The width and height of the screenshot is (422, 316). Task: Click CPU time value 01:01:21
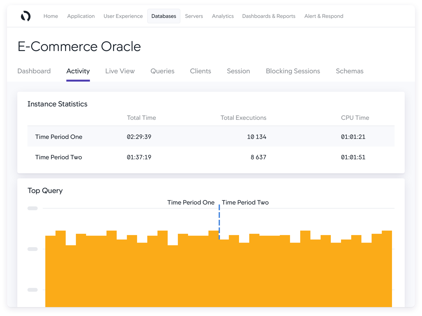coord(353,137)
